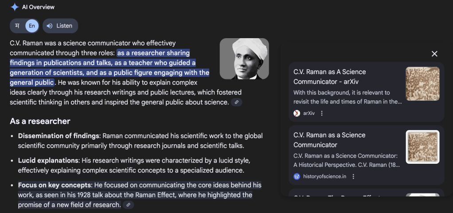Click the 'With this background' arXiv snippet
This screenshot has height=213, width=453.
point(347,97)
